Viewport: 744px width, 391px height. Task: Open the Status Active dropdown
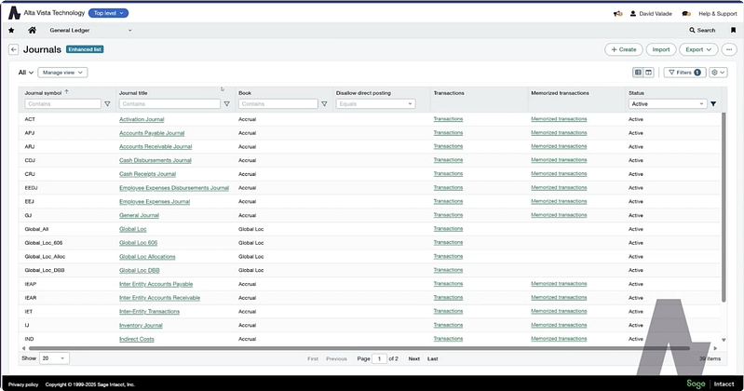point(667,104)
